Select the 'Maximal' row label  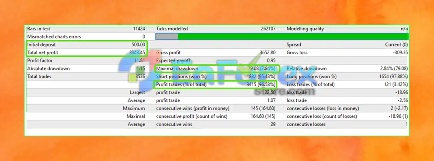(135, 116)
